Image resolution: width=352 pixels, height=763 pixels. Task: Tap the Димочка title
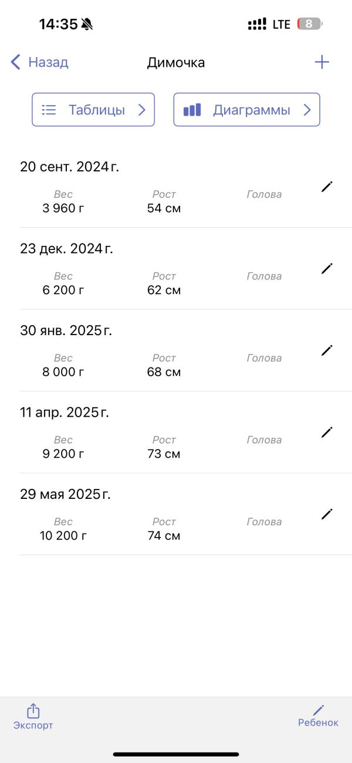coord(175,62)
